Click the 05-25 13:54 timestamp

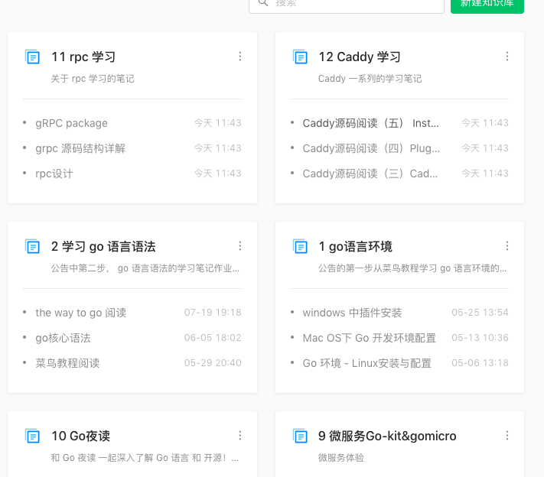pyautogui.click(x=480, y=313)
